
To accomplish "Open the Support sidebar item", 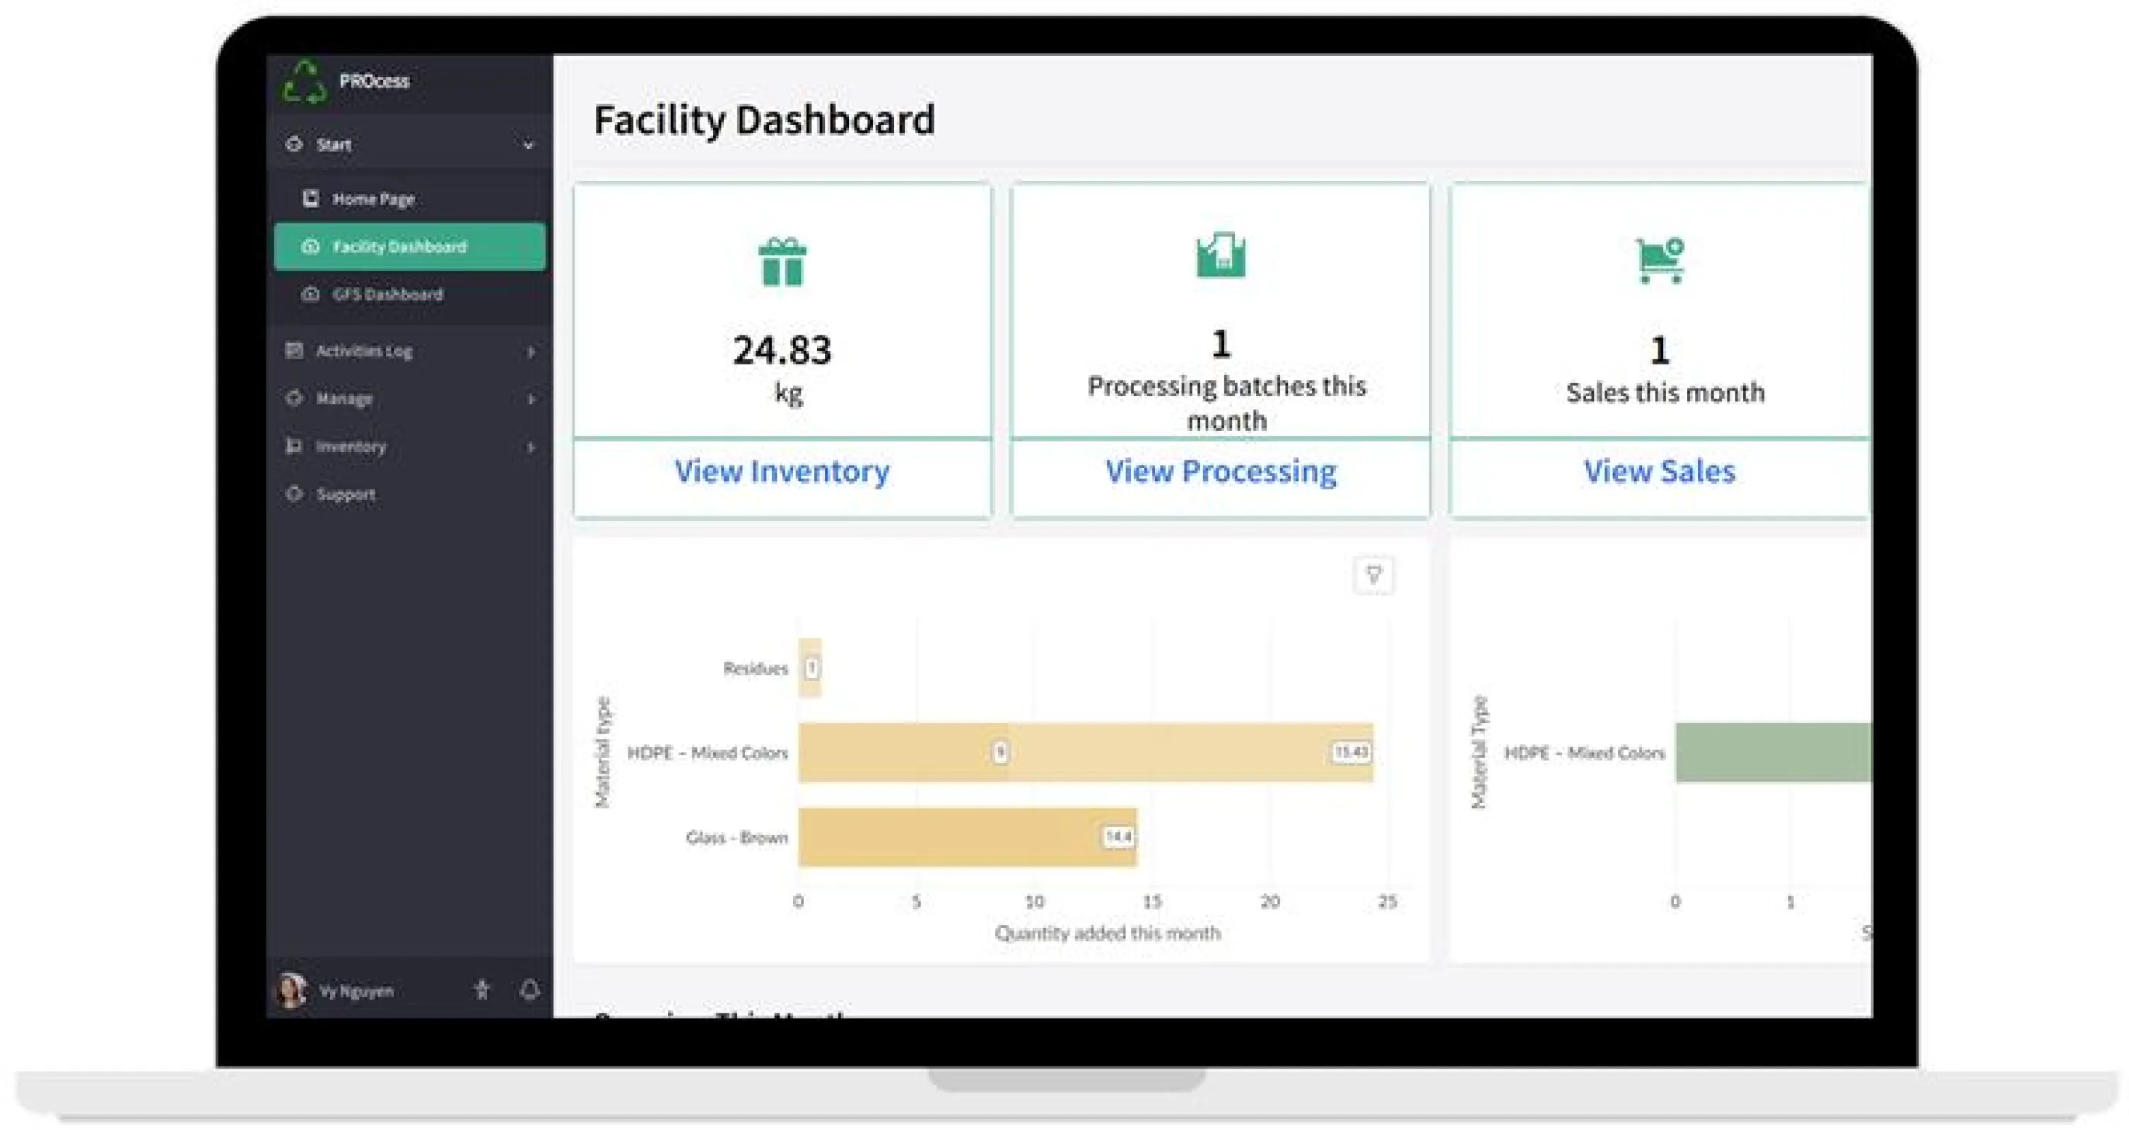I will [x=346, y=495].
